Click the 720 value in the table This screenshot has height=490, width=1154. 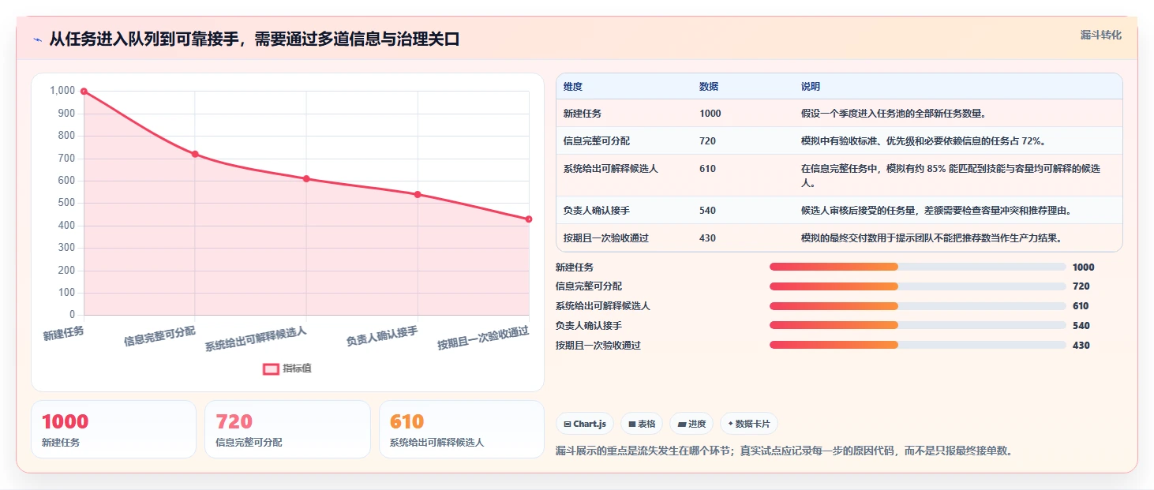(707, 140)
